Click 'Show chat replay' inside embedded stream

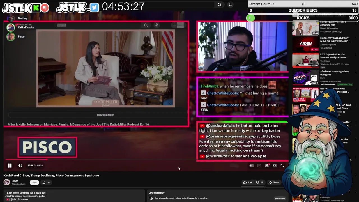click(x=105, y=115)
